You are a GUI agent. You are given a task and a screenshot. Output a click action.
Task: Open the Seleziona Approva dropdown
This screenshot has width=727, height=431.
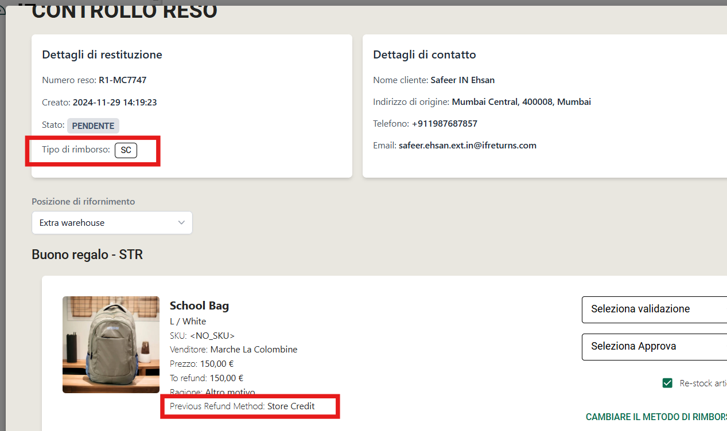(654, 347)
